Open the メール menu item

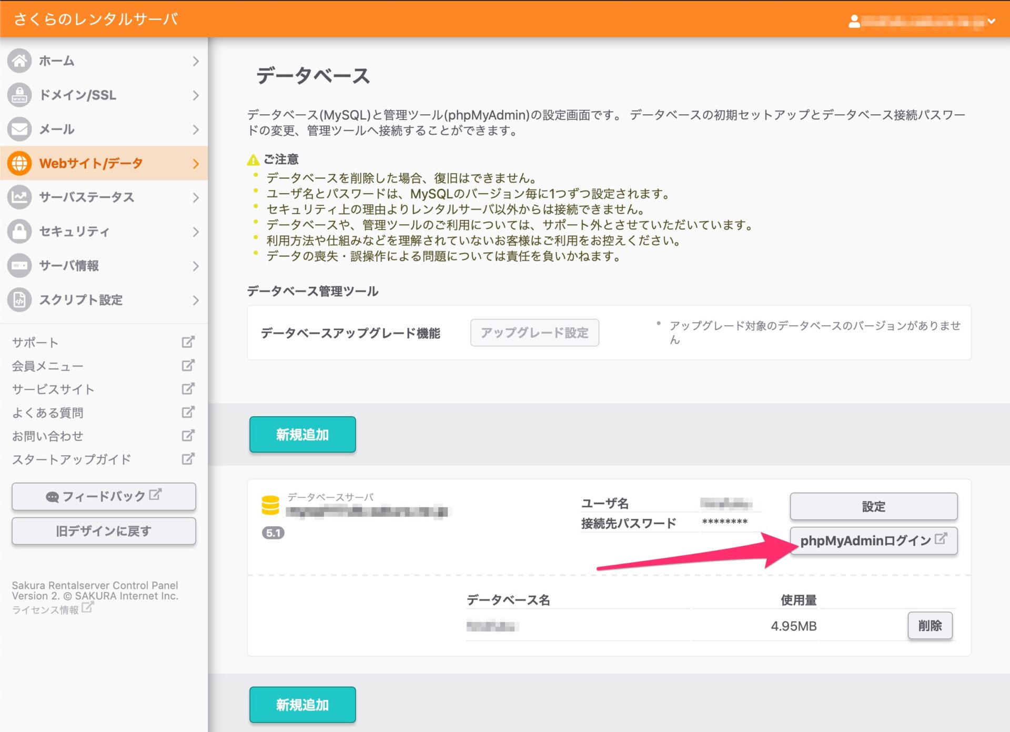(57, 129)
